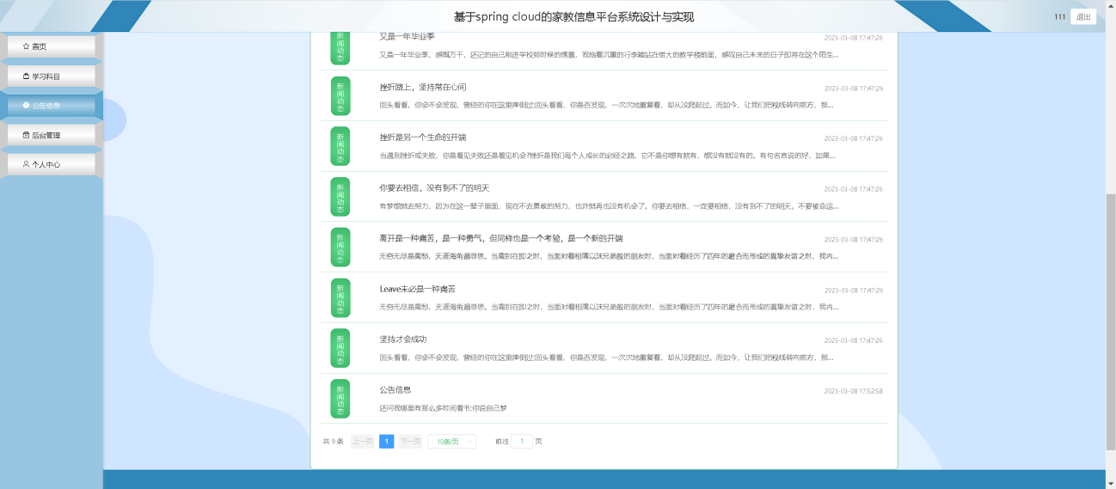The image size is (1116, 489).
Task: Click the green 新闻动态 badge beside 挫折路上,坚持常在心间
Action: pos(340,96)
